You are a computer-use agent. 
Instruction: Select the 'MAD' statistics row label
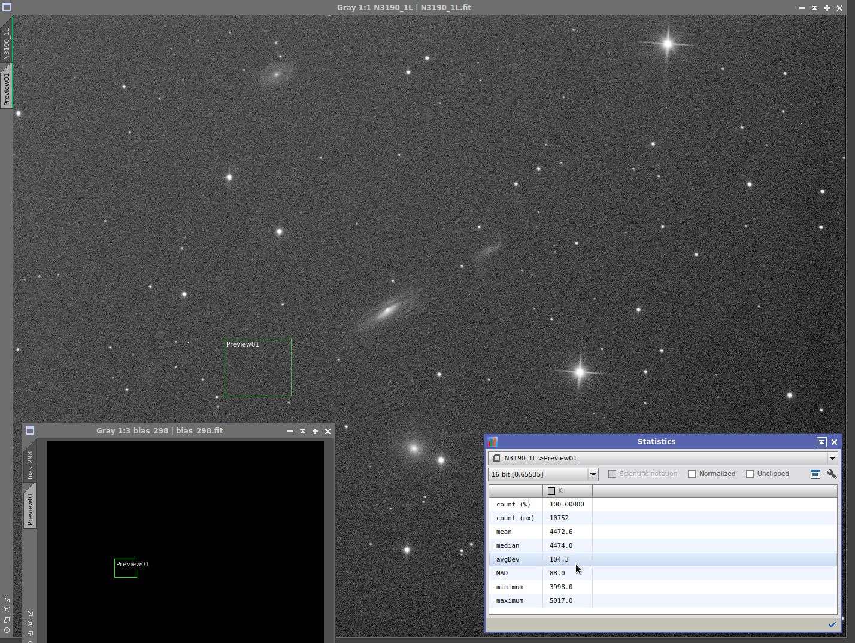[x=502, y=573]
